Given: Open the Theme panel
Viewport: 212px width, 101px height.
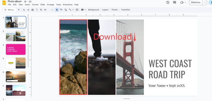Looking at the screenshot, I should pyautogui.click(x=114, y=10).
